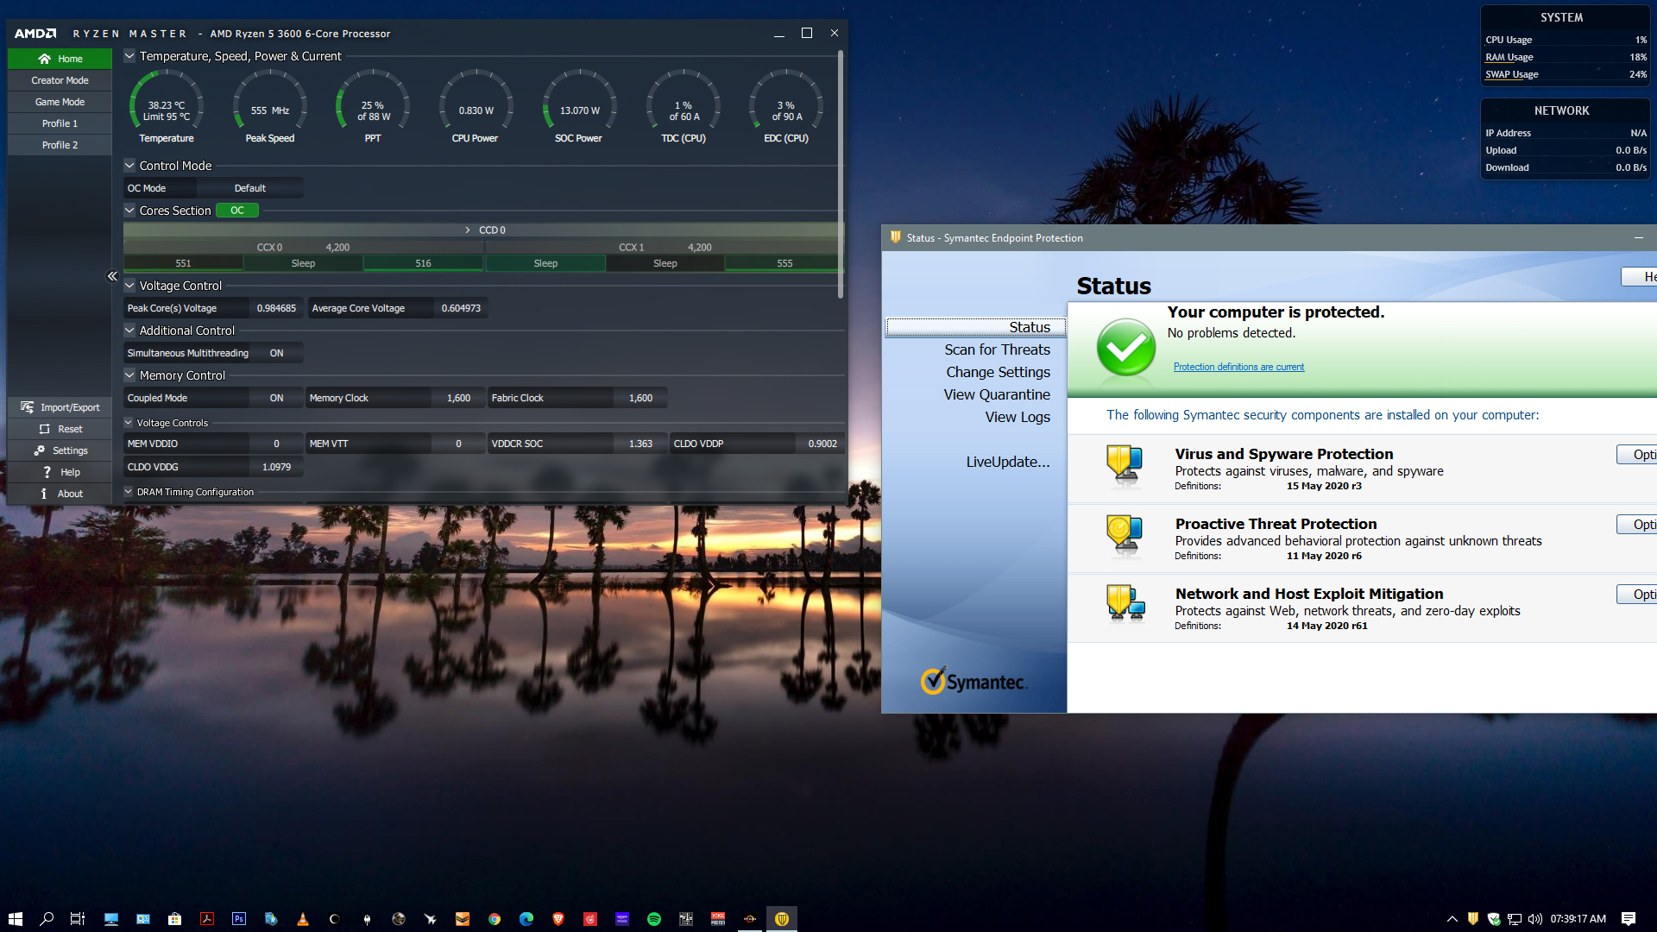Toggle the OC button in Cores Section

coord(236,211)
